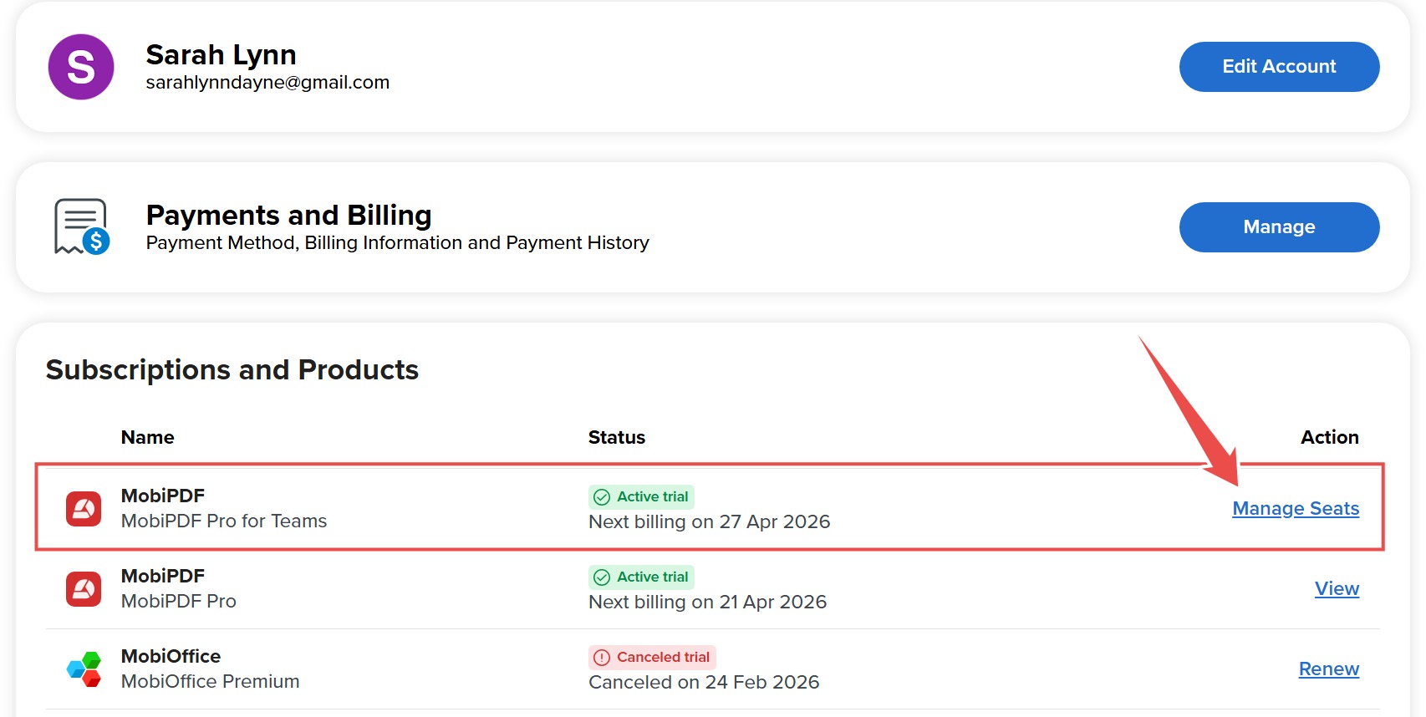The image size is (1426, 717).
Task: Click the MobiPDF Pro for Teams app icon
Action: pyautogui.click(x=84, y=508)
